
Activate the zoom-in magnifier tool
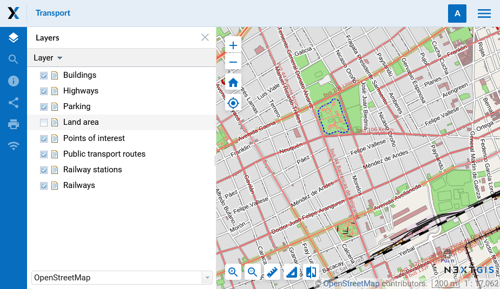coord(233,272)
